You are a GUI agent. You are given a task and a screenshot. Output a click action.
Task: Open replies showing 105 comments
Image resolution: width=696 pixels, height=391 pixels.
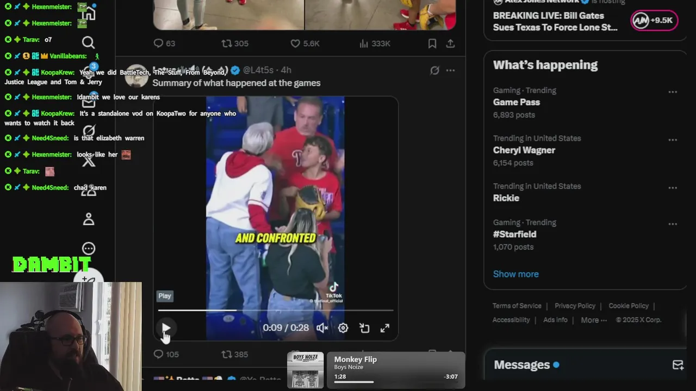[x=166, y=354]
